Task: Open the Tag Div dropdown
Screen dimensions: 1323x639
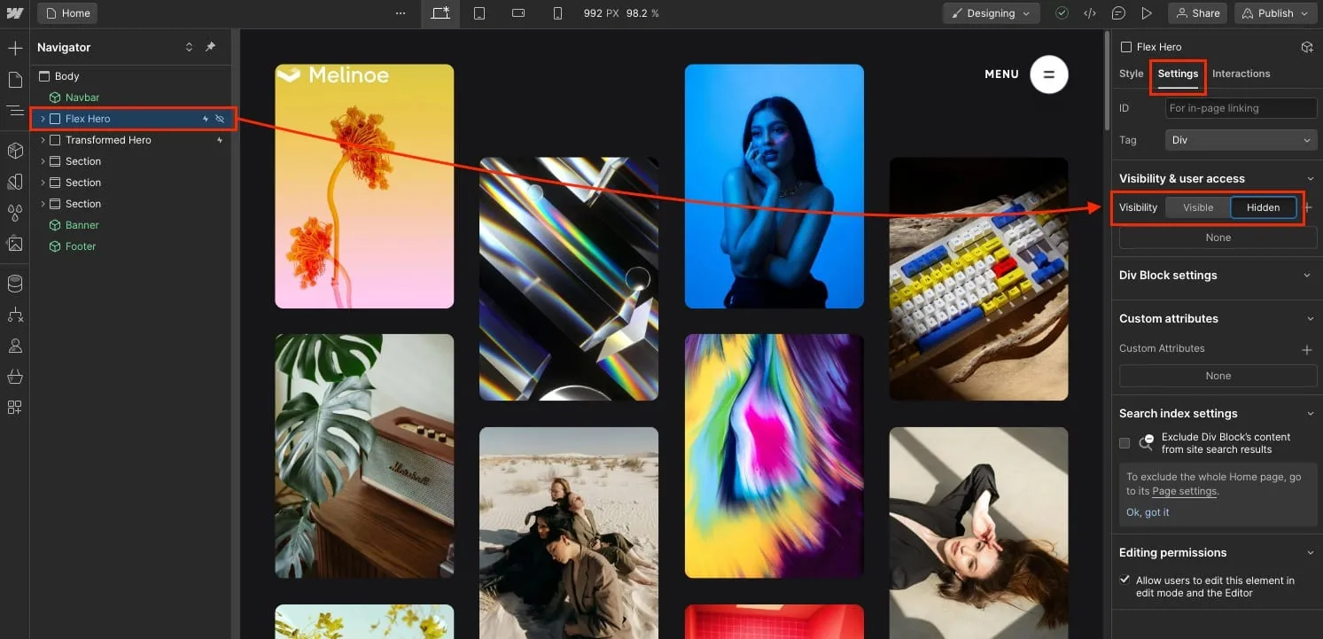Action: tap(1241, 140)
